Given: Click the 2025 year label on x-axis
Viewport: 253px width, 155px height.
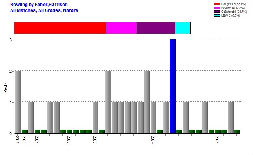Looking at the screenshot, I should click(218, 139).
